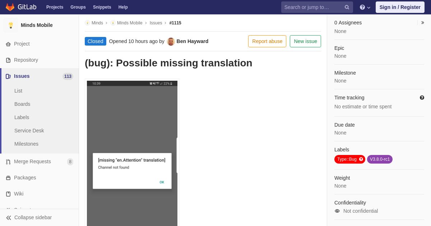The image size is (431, 226).
Task: Focus the Search or jump to field
Action: (317, 7)
